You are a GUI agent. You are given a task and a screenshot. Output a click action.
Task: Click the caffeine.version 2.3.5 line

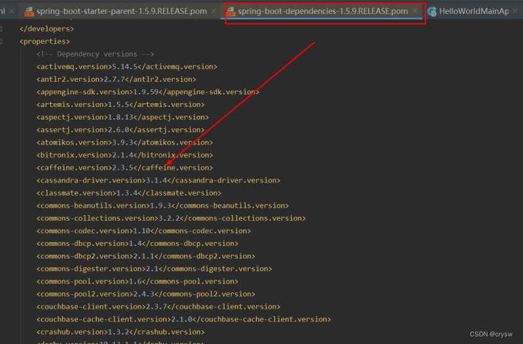coord(125,168)
